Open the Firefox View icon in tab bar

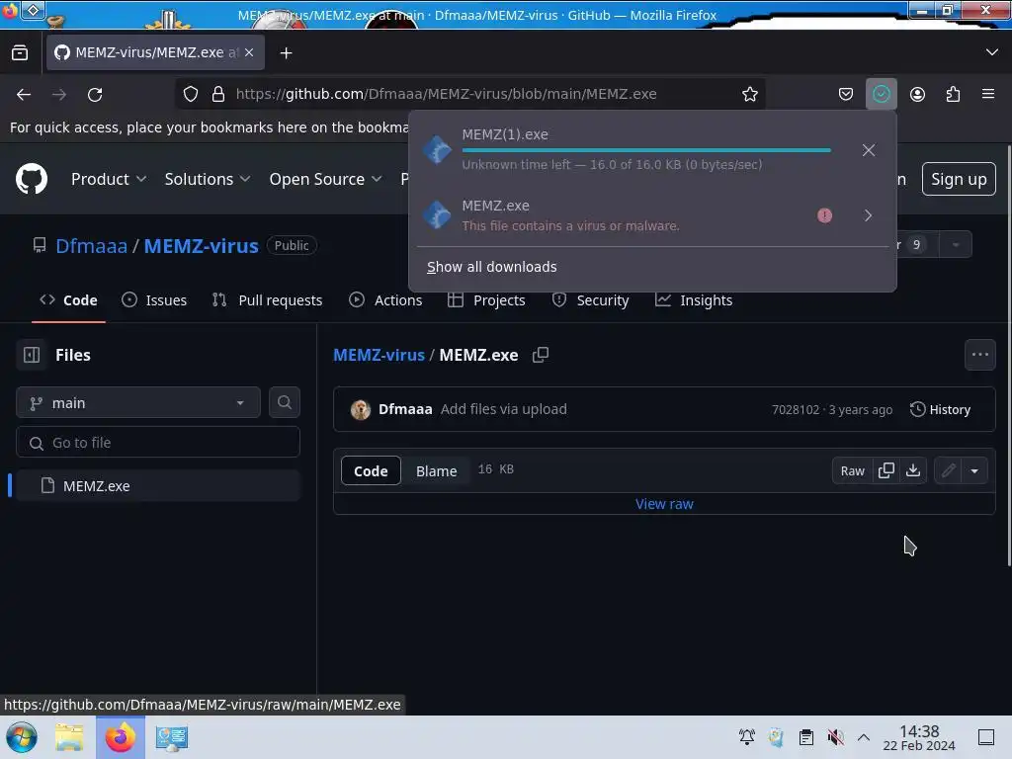pos(20,53)
